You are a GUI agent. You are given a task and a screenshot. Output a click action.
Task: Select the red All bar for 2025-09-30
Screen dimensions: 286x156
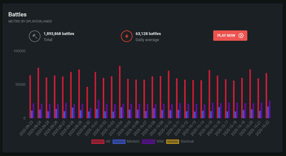click(87, 102)
